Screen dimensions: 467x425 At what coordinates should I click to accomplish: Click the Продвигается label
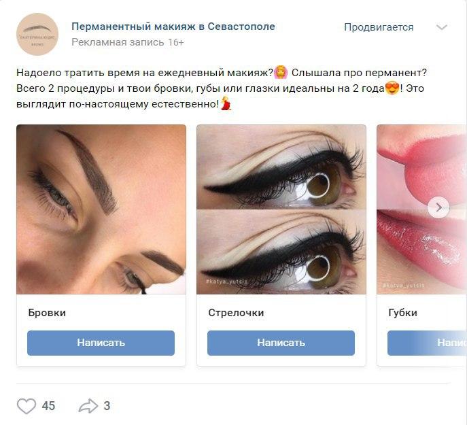pos(379,27)
